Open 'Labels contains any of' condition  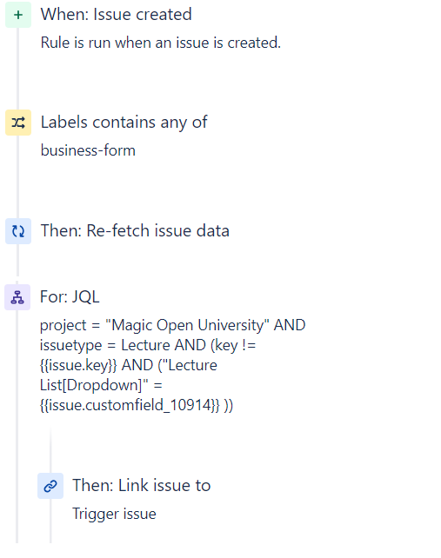pyautogui.click(x=124, y=123)
